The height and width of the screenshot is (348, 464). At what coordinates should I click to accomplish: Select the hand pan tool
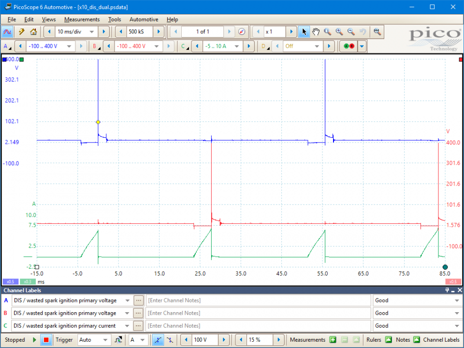tap(316, 32)
